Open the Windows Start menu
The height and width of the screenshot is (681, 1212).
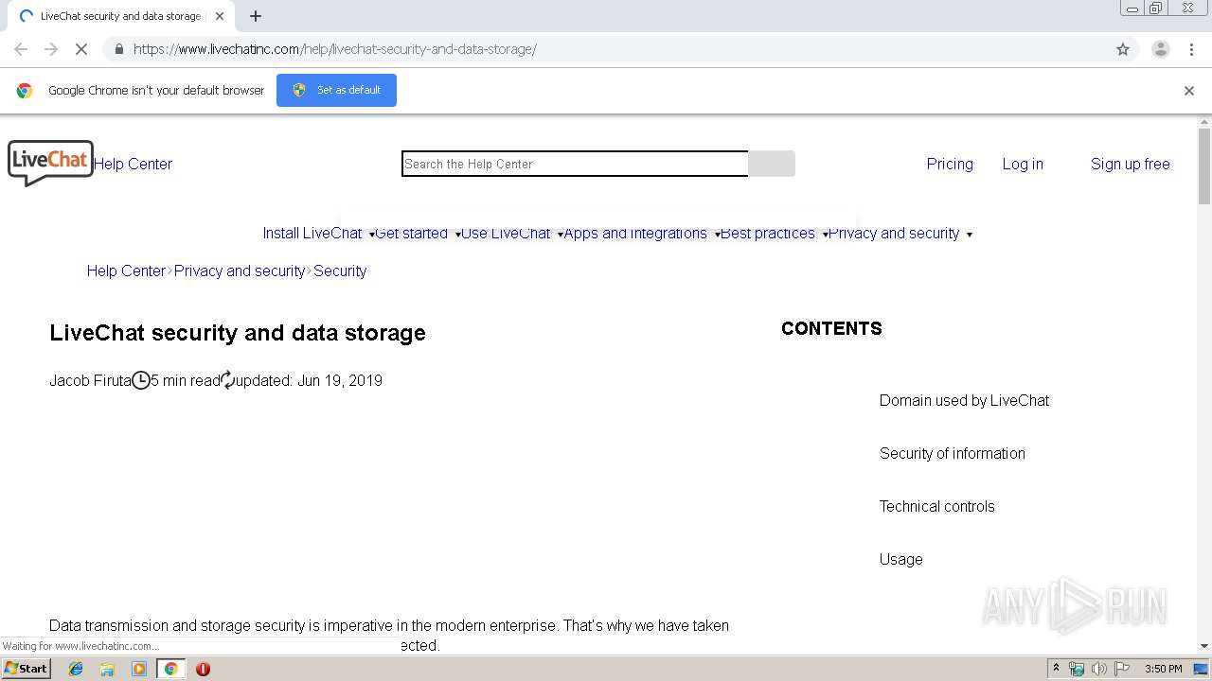(x=27, y=669)
